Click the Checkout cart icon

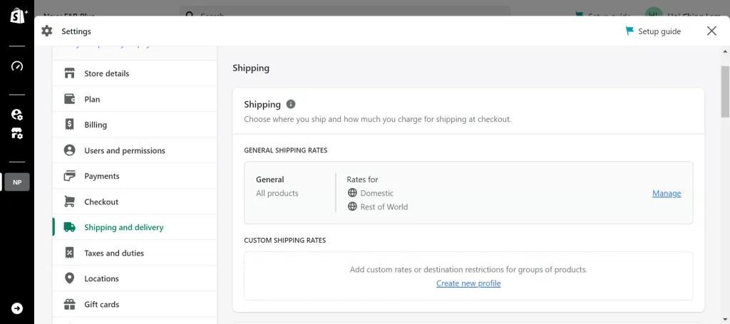[x=69, y=202]
